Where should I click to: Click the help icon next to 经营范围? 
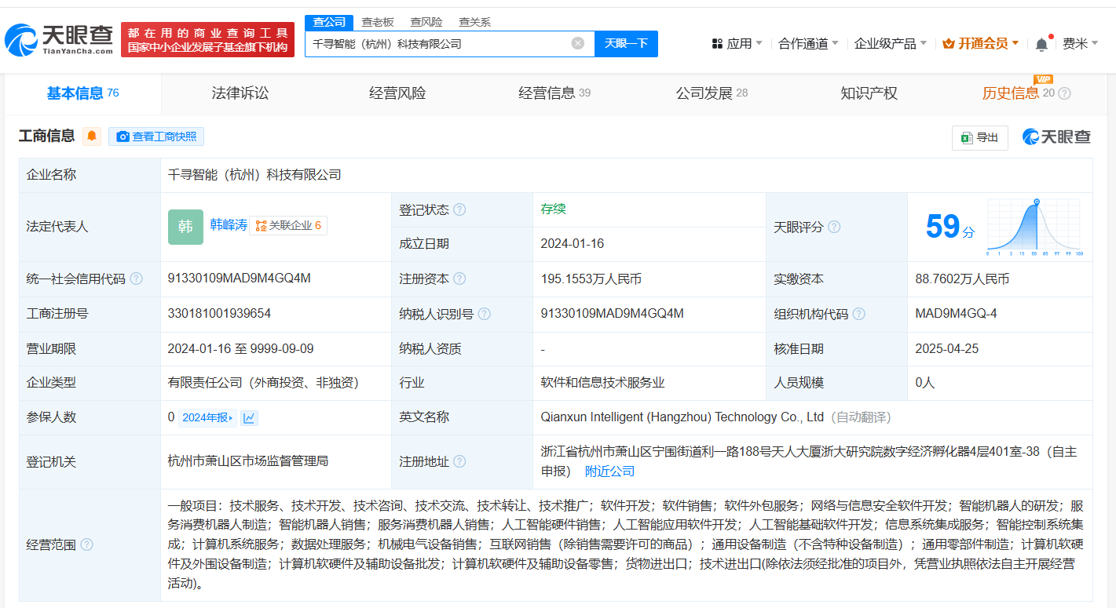pos(86,544)
